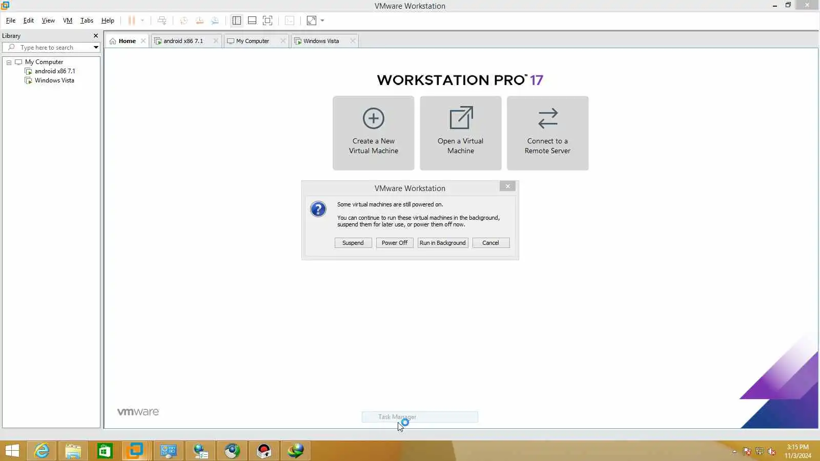
Task: Click the Create a New Virtual Machine tile
Action: (374, 133)
